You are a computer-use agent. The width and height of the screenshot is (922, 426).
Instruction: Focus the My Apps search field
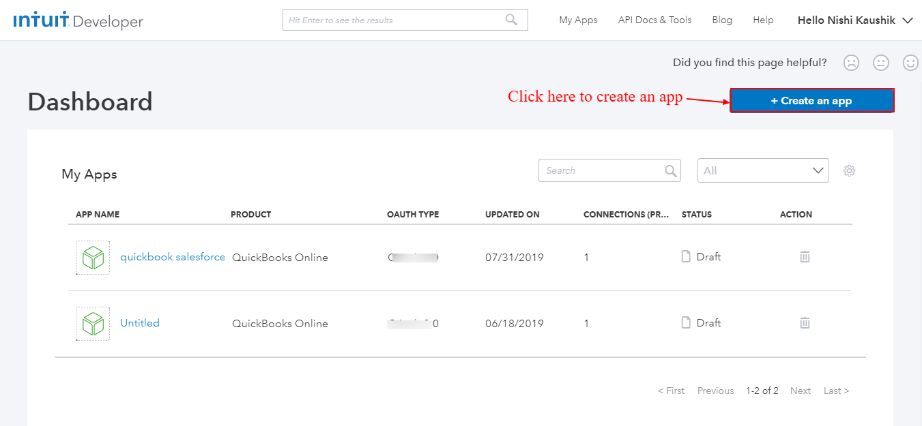point(601,170)
